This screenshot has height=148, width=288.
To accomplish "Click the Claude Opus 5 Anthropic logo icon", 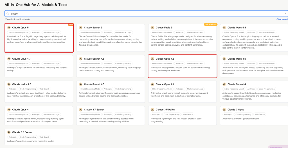I will click(9, 28).
